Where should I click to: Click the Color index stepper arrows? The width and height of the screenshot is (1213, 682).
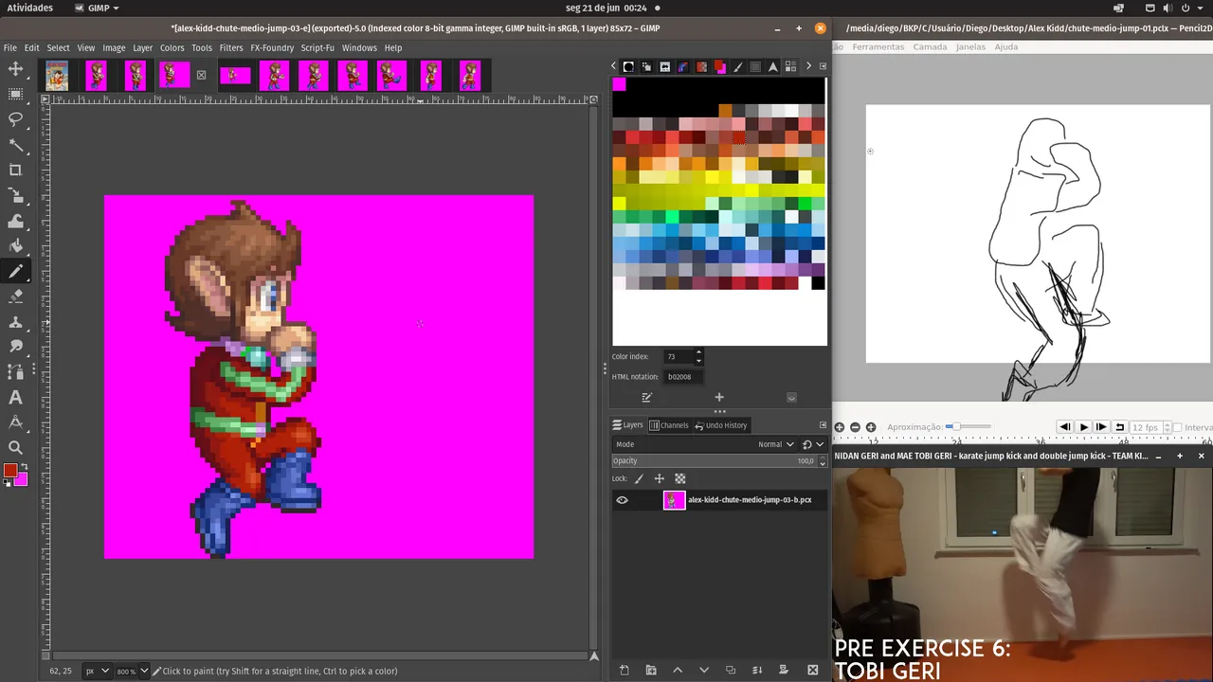(698, 357)
